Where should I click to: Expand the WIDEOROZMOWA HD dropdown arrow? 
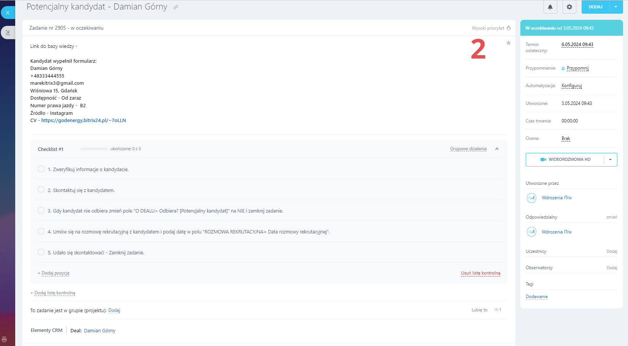click(610, 160)
